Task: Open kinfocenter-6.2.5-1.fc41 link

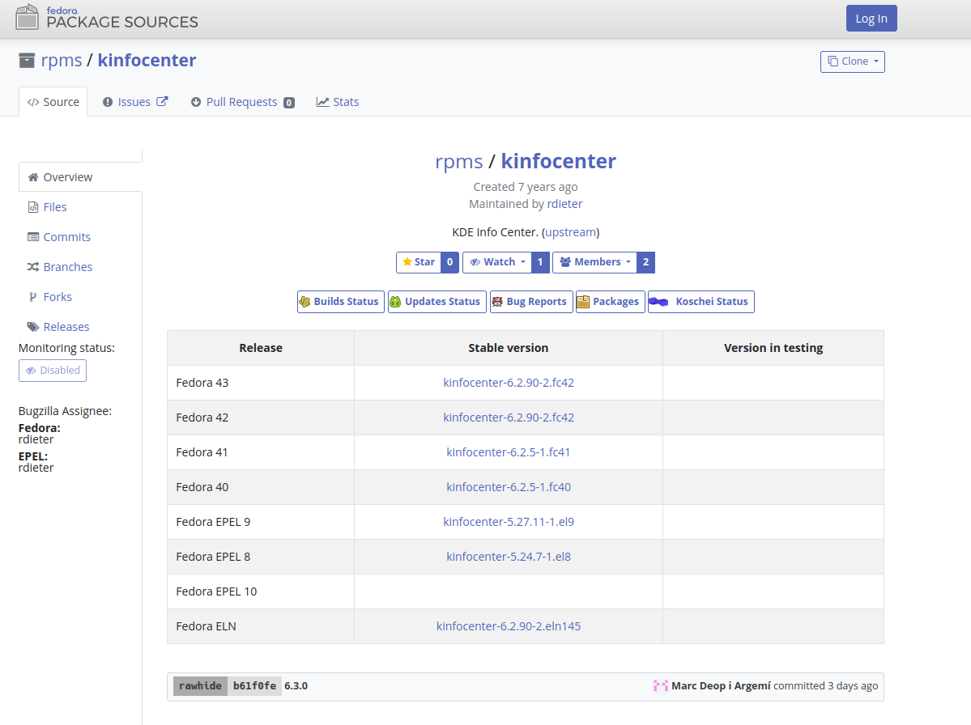Action: [509, 452]
